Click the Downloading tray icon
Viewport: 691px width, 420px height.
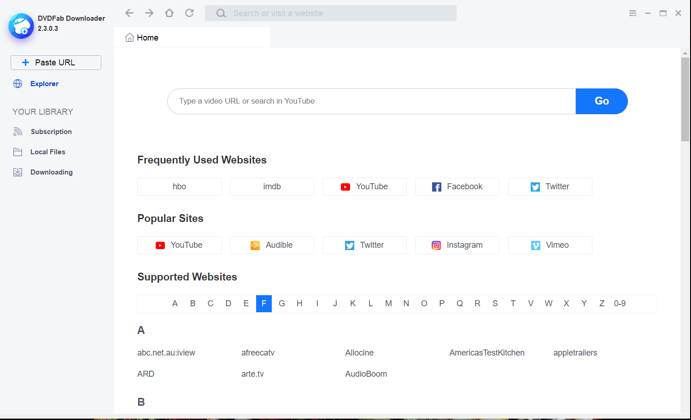coord(18,172)
